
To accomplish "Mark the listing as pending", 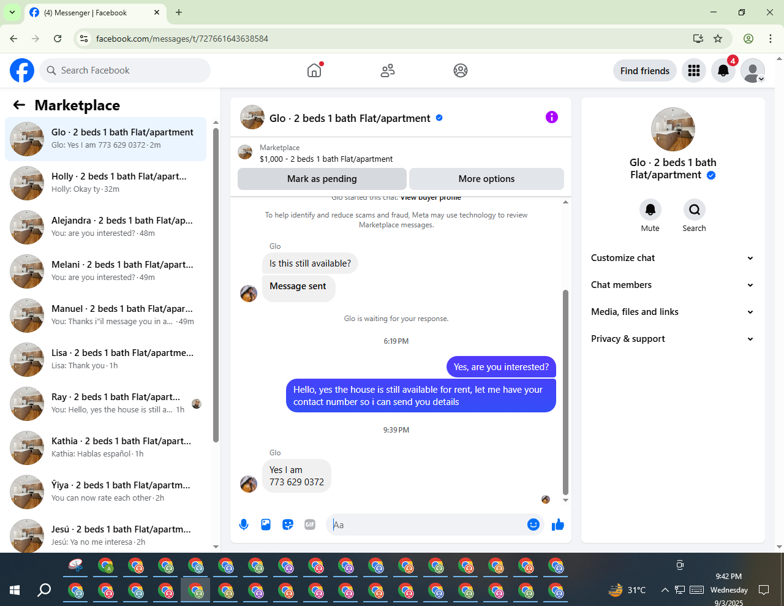I will point(322,179).
